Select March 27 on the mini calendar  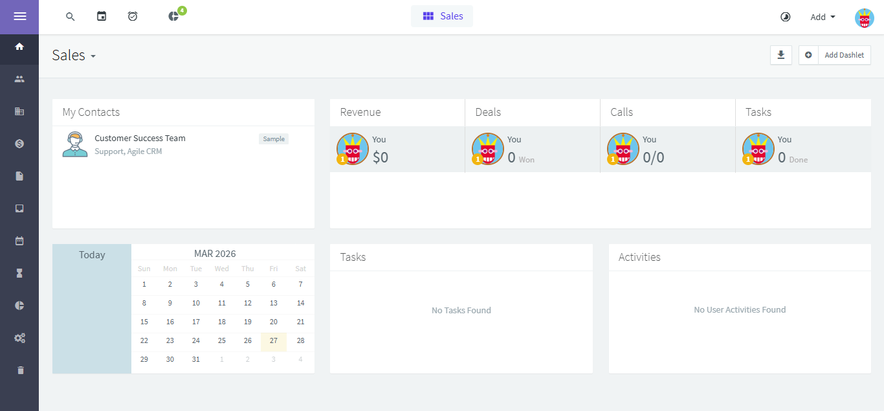[274, 340]
